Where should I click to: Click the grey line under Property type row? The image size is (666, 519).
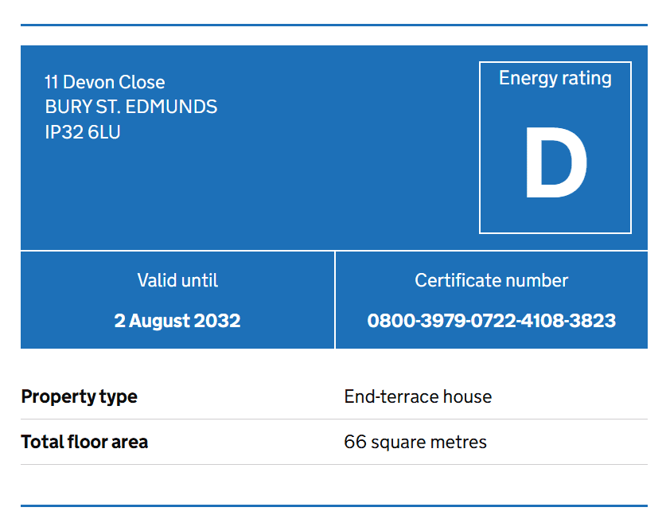tap(334, 419)
